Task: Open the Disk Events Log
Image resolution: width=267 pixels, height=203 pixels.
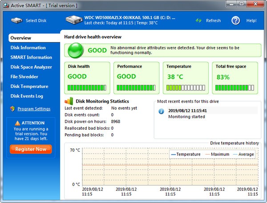Action: (27, 96)
